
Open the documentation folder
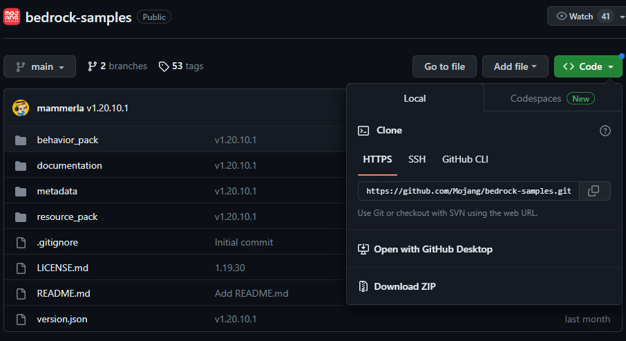pos(69,166)
